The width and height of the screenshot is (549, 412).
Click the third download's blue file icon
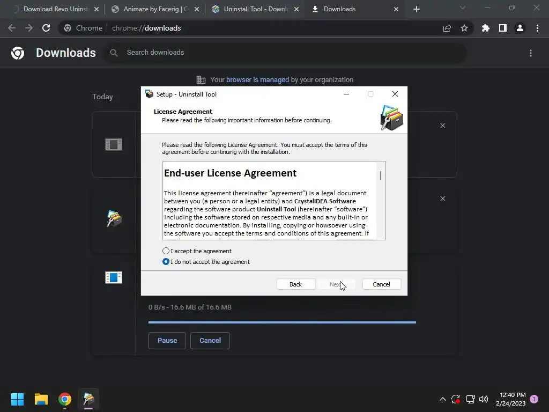tap(114, 277)
